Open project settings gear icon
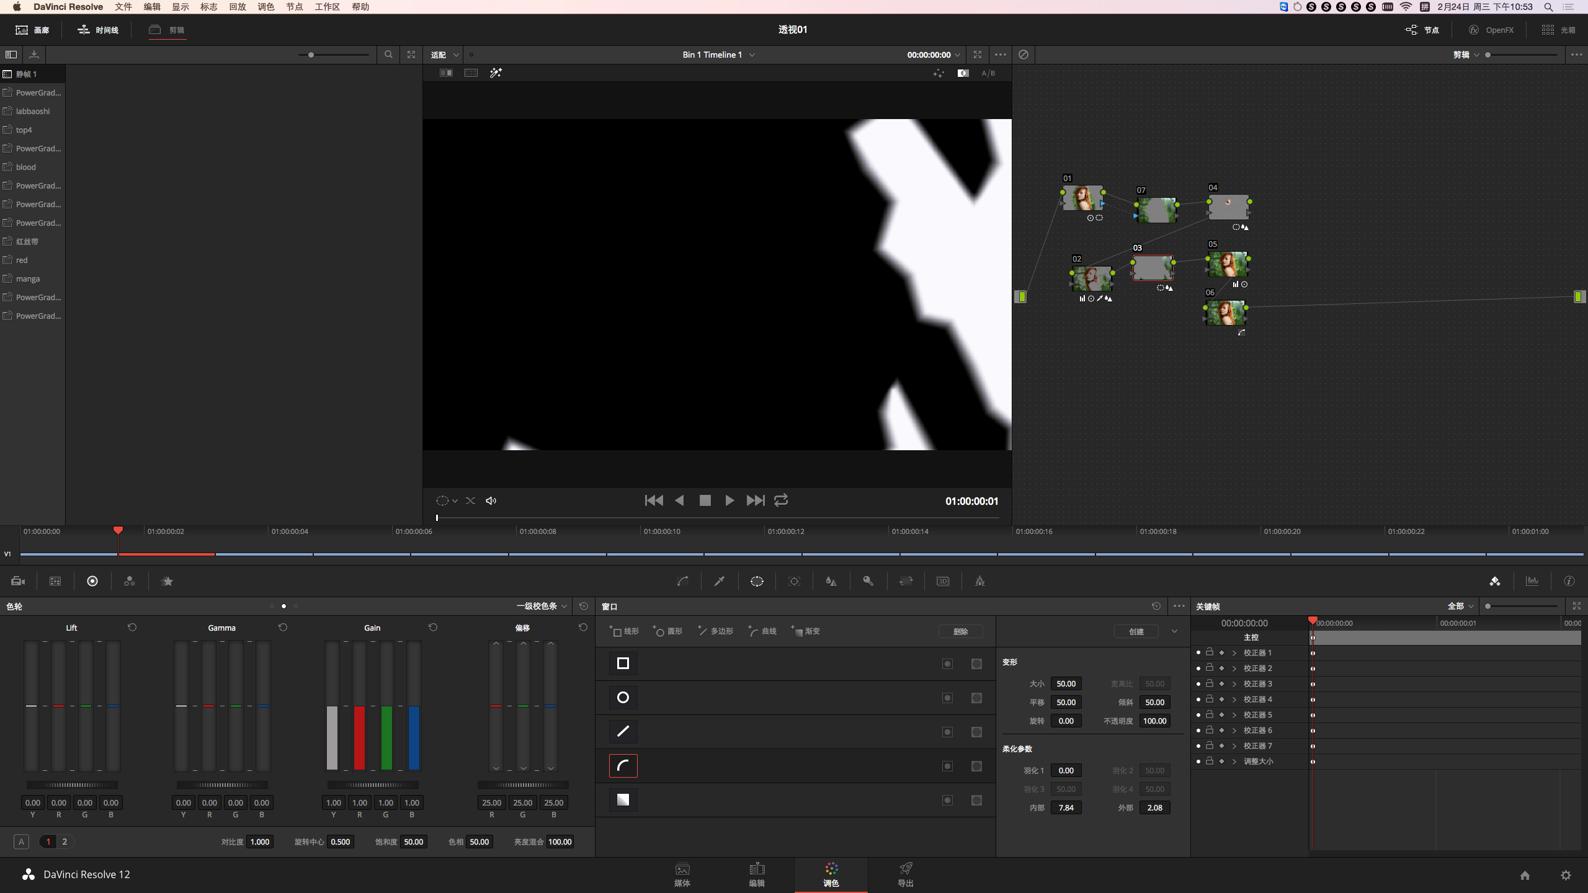This screenshot has height=893, width=1588. tap(1566, 875)
